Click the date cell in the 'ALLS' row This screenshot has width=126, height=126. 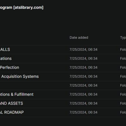(x=83, y=49)
